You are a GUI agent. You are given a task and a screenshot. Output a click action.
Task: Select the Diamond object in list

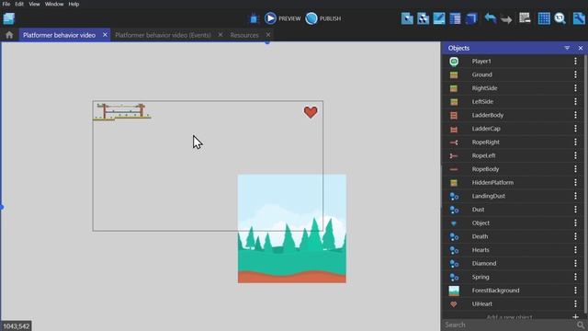point(513,264)
